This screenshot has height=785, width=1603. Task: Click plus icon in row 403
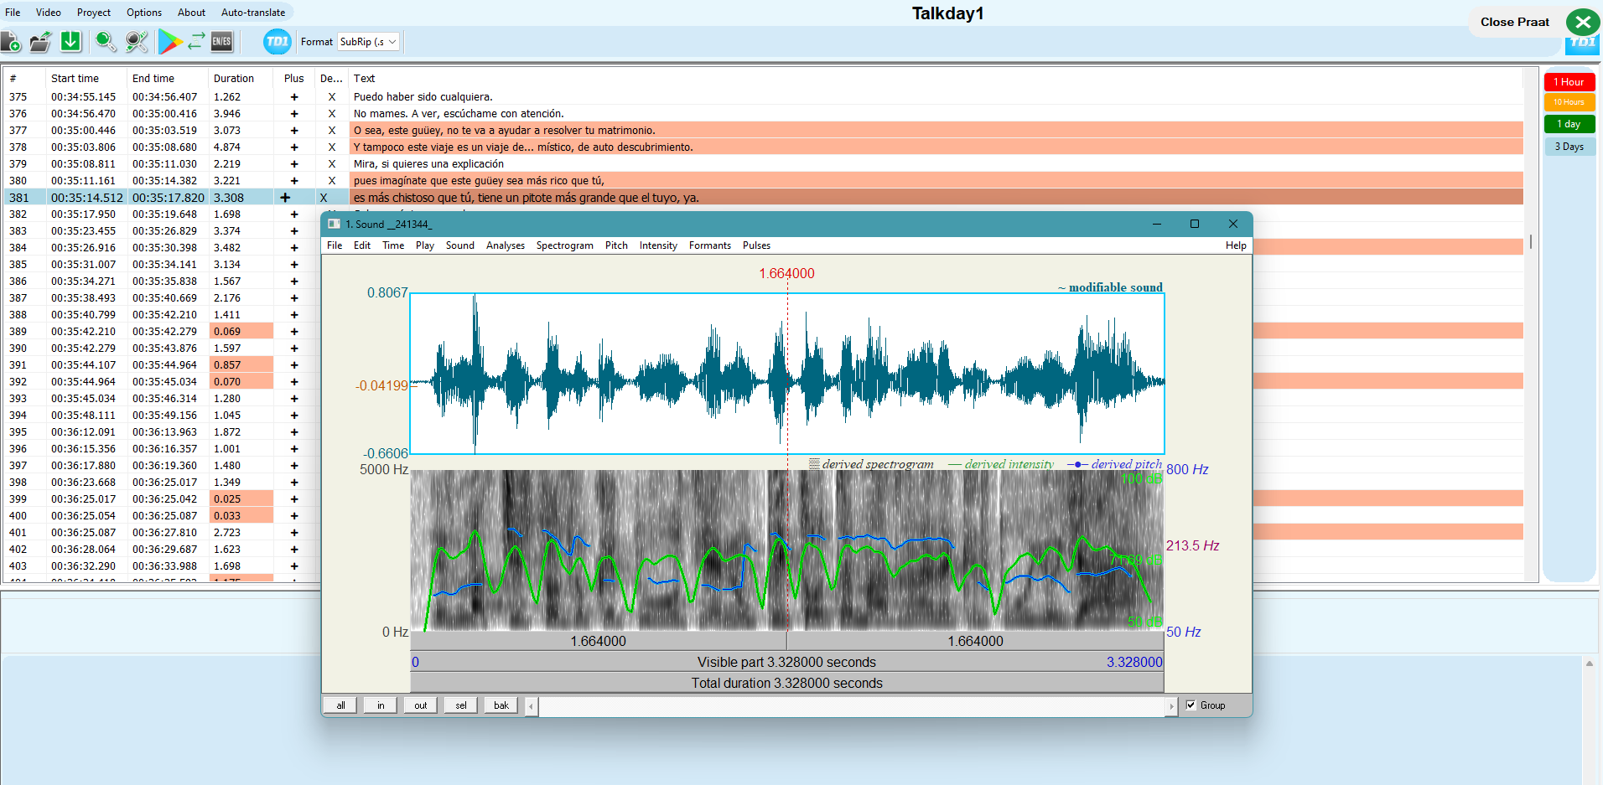pos(294,566)
